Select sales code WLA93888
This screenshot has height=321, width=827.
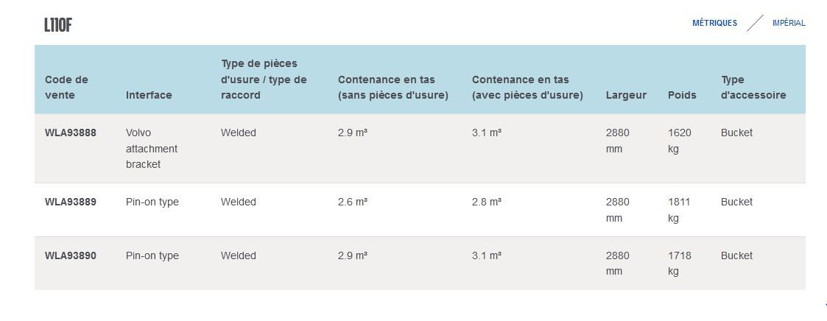(x=71, y=133)
